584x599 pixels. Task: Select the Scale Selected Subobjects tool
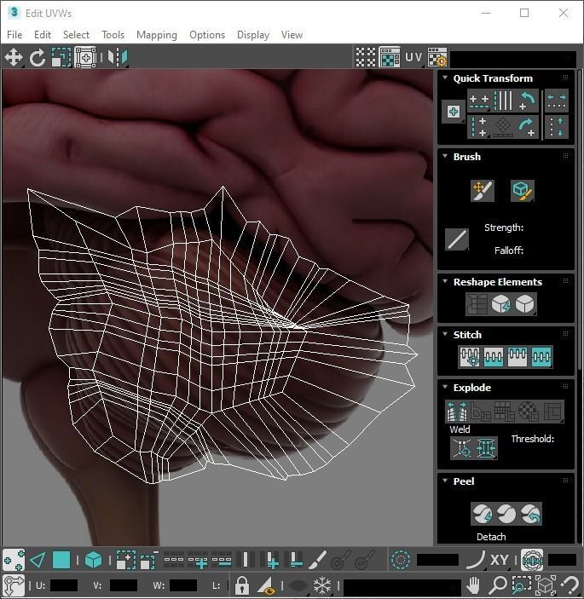61,57
